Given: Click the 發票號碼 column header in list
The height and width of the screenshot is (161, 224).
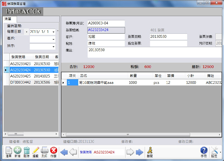Looking at the screenshot, I should [20, 57].
